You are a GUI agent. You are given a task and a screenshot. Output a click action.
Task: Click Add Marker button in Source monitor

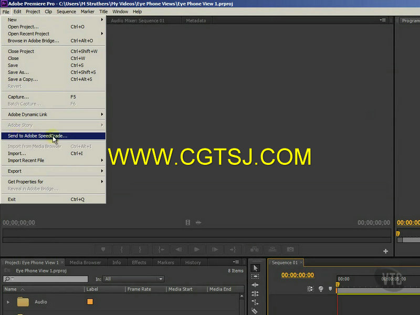pyautogui.click(x=103, y=250)
